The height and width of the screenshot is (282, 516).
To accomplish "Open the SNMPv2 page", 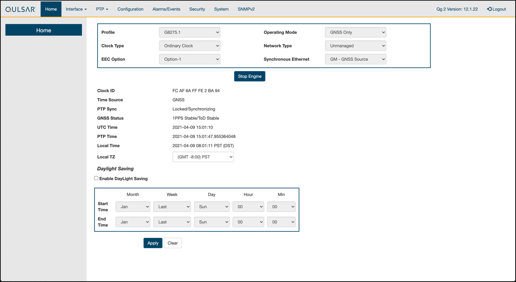I will pyautogui.click(x=246, y=9).
